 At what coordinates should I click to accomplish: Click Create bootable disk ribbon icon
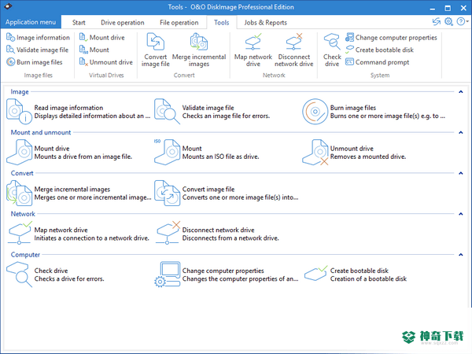[x=349, y=50]
